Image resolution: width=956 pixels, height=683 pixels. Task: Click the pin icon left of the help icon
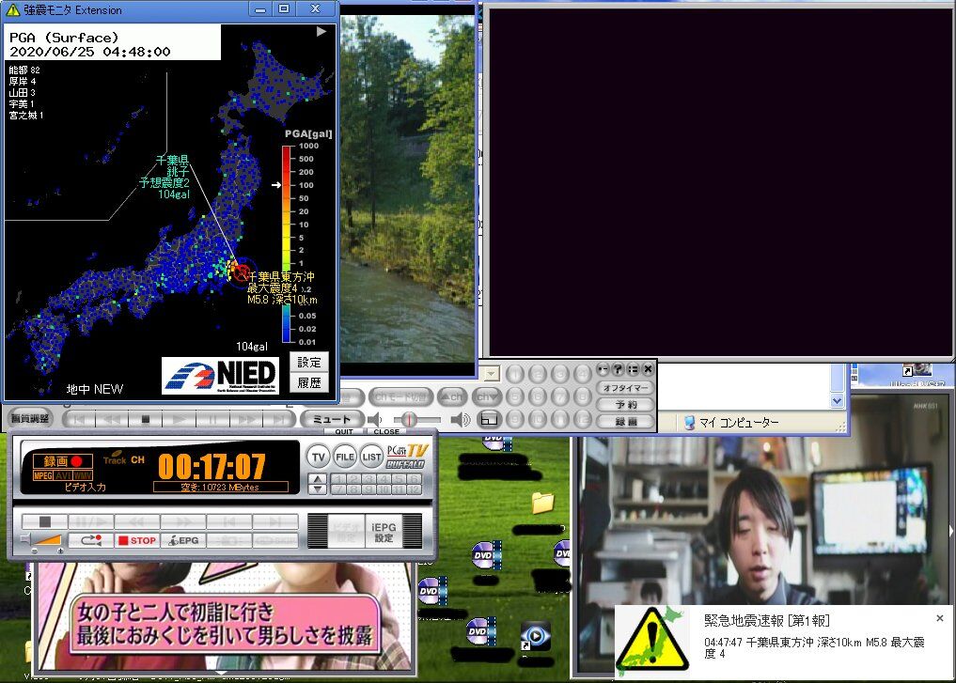click(603, 368)
